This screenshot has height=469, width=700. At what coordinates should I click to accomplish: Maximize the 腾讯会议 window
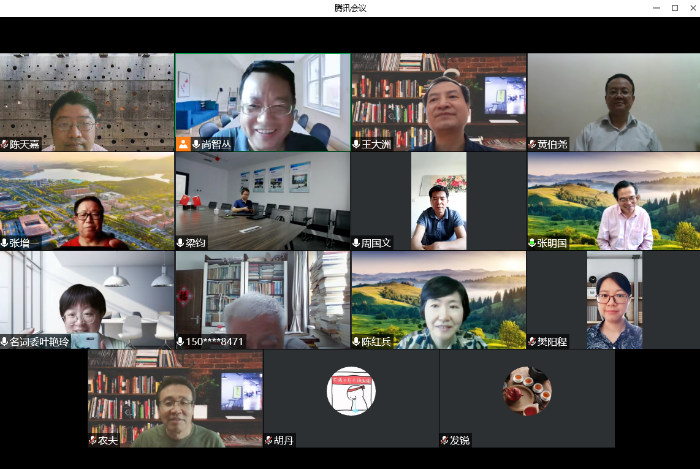click(674, 8)
